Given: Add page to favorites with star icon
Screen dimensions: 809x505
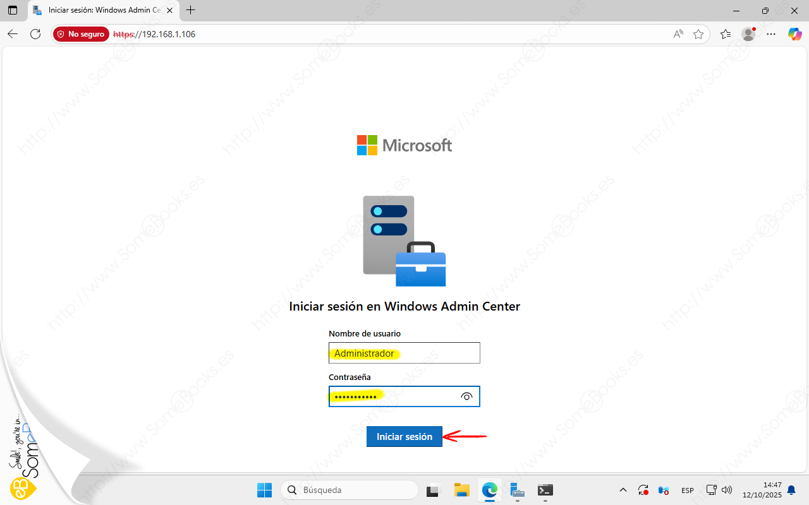Looking at the screenshot, I should (x=698, y=34).
